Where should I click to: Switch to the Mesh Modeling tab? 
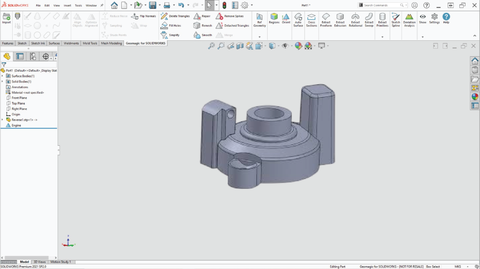pyautogui.click(x=112, y=43)
